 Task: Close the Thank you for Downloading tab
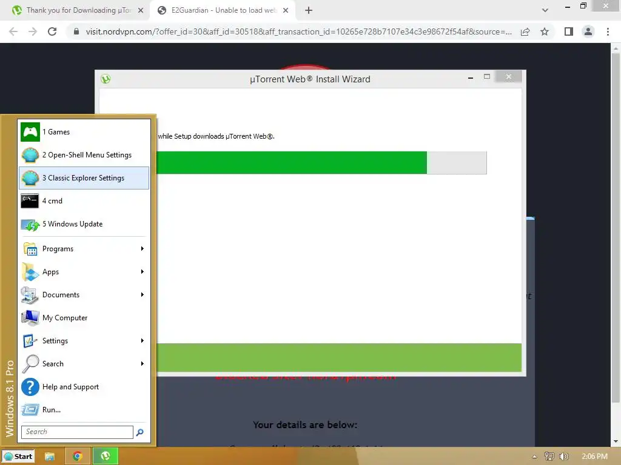(x=141, y=11)
